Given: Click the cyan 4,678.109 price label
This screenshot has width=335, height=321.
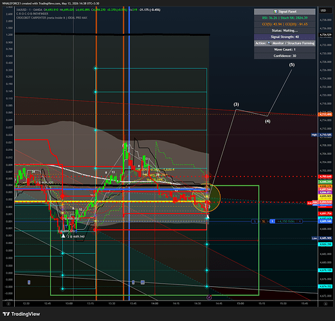Looking at the screenshot, I should [x=325, y=270].
